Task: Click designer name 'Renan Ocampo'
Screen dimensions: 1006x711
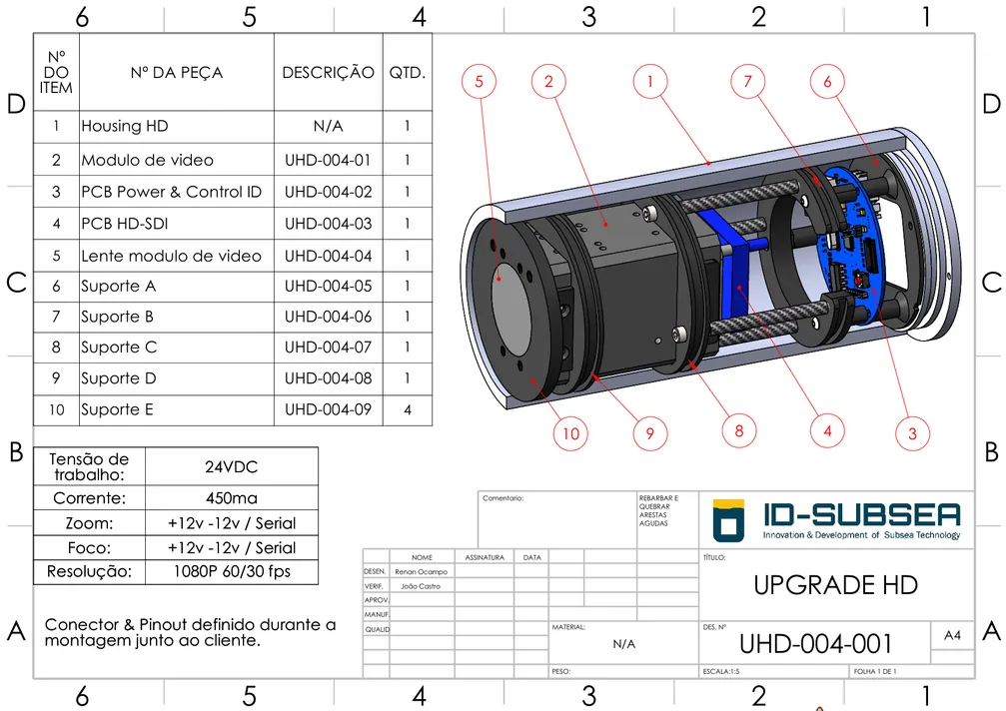Action: pyautogui.click(x=421, y=572)
